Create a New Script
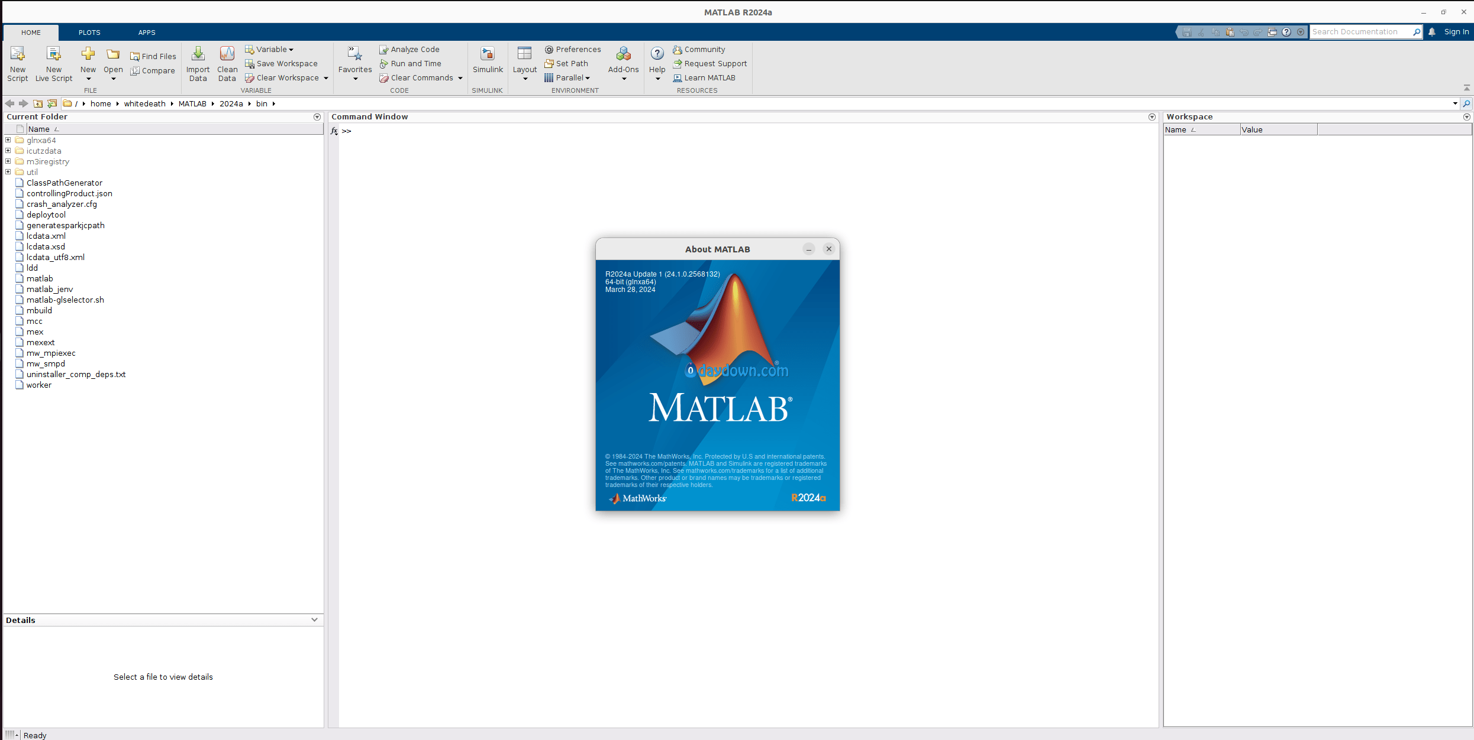 point(18,64)
